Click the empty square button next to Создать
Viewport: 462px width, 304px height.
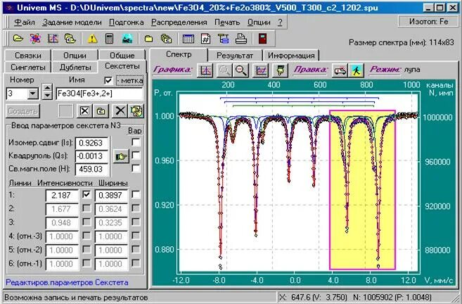pyautogui.click(x=65, y=111)
